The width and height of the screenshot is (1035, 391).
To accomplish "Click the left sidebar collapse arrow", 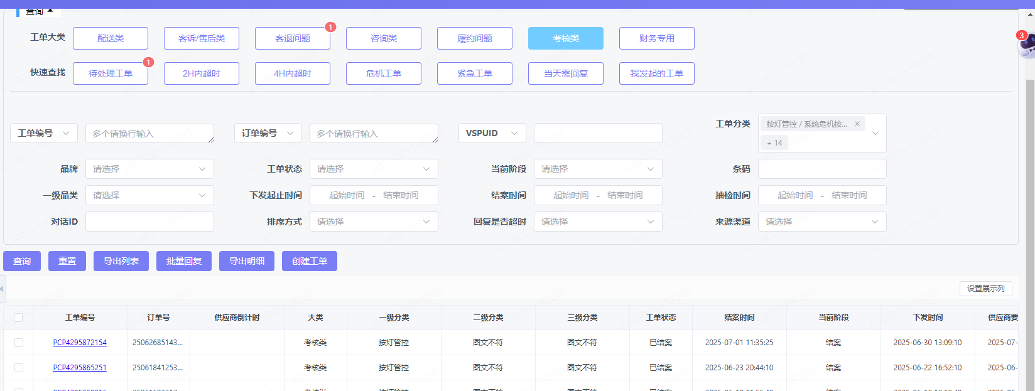I will click(x=3, y=289).
